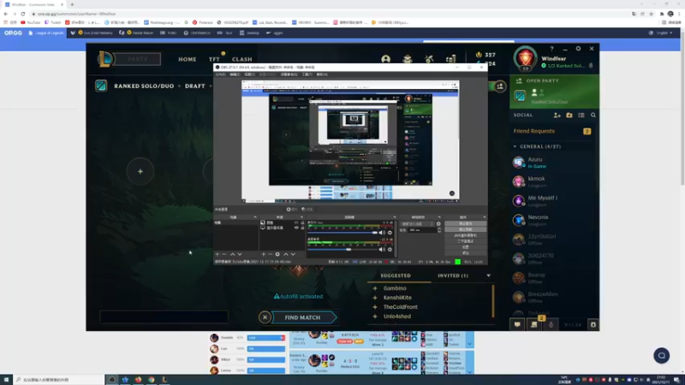Move OBS source up with arrow
Screen dimensions: 685x385
pyautogui.click(x=286, y=254)
